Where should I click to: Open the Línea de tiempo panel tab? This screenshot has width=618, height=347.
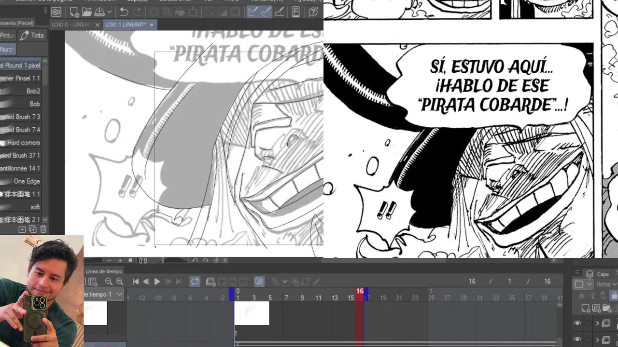click(x=104, y=271)
